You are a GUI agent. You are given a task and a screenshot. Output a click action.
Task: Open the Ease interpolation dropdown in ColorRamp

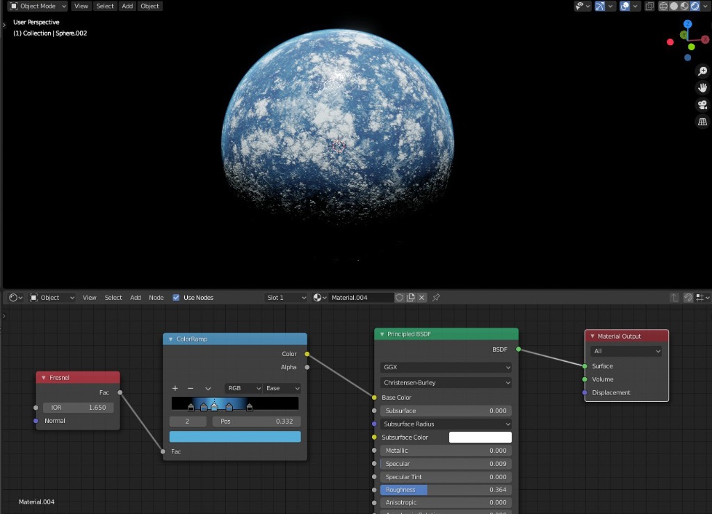point(282,388)
